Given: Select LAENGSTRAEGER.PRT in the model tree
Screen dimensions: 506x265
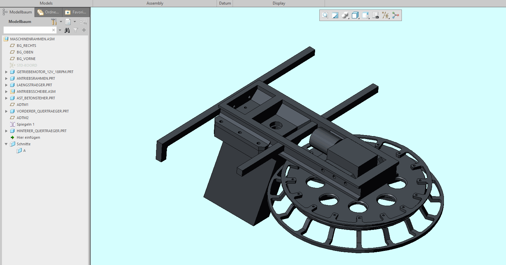Looking at the screenshot, I should (x=34, y=85).
